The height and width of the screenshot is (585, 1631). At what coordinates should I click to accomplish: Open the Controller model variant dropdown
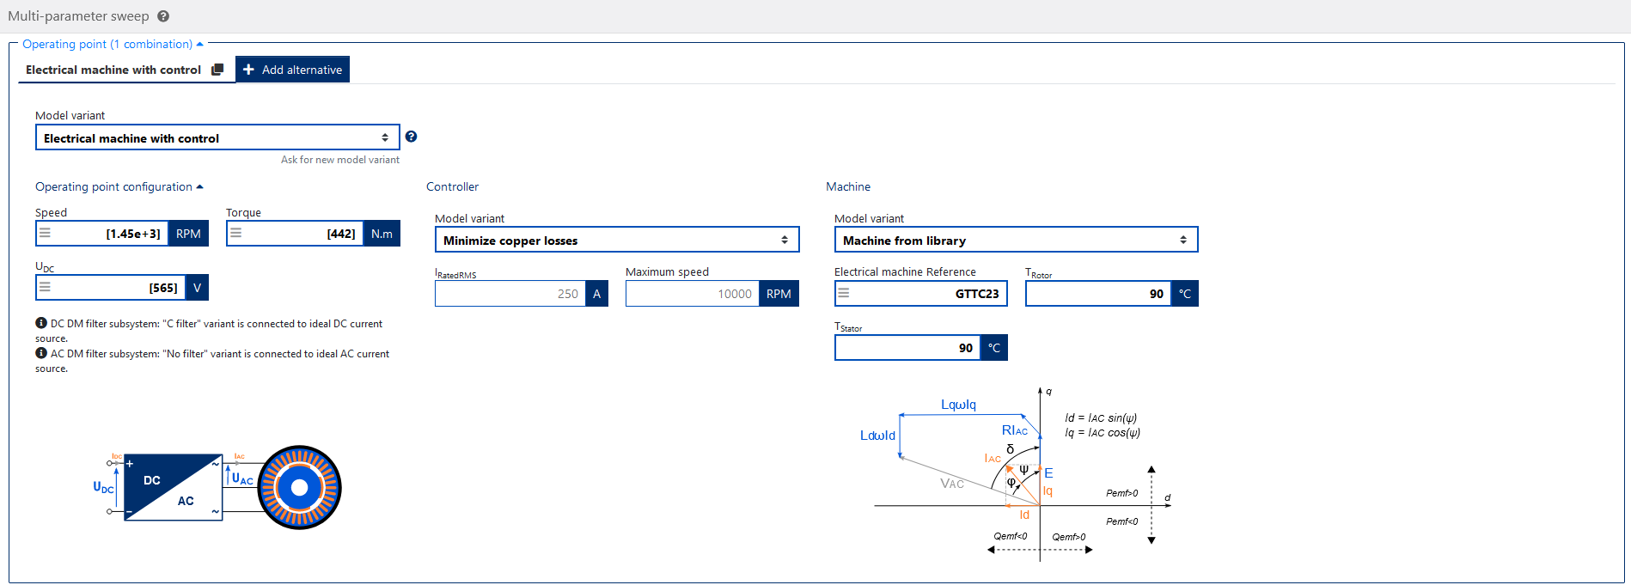[616, 240]
